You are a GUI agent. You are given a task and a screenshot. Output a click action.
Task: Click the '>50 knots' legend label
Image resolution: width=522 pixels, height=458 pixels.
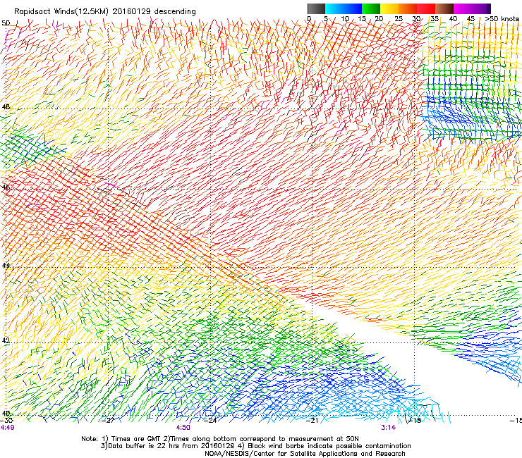click(x=502, y=19)
